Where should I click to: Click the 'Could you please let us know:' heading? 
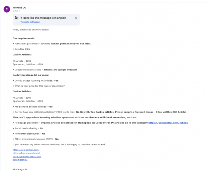31,75
